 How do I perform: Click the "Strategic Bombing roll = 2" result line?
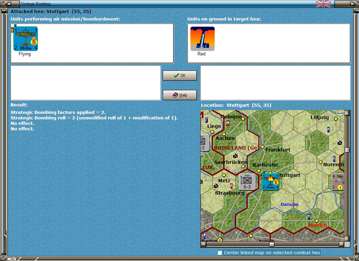(94, 118)
